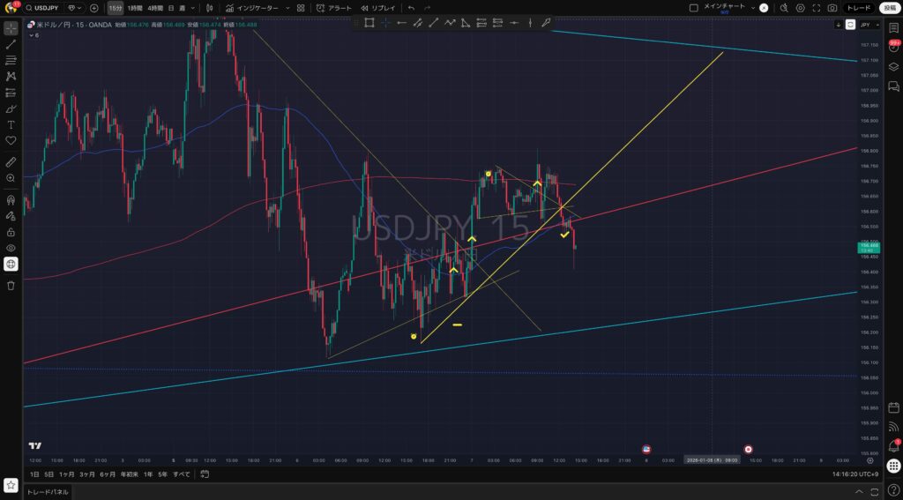Click the USDJPY symbol search box
Viewport: 903px width, 500px height.
point(42,8)
